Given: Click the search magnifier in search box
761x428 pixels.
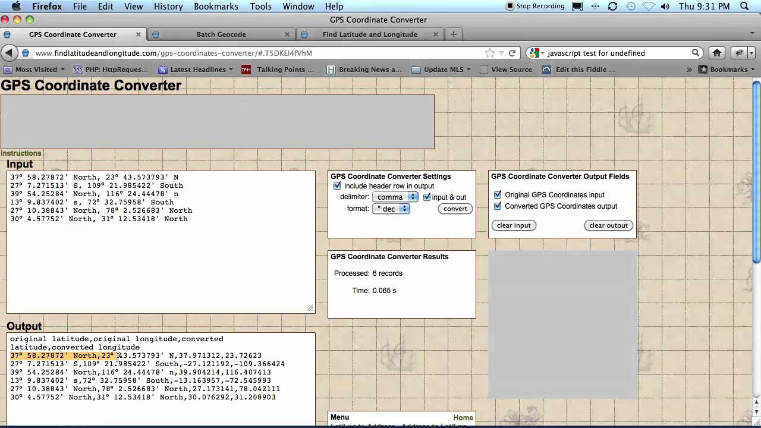Looking at the screenshot, I should [695, 53].
